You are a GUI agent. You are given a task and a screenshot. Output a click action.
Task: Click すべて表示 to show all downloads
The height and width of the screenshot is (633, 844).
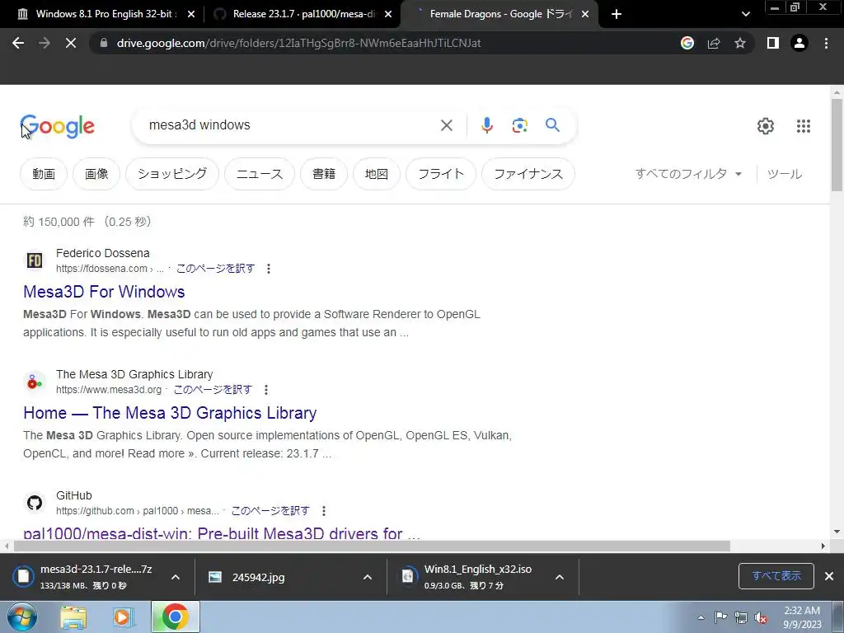[776, 576]
